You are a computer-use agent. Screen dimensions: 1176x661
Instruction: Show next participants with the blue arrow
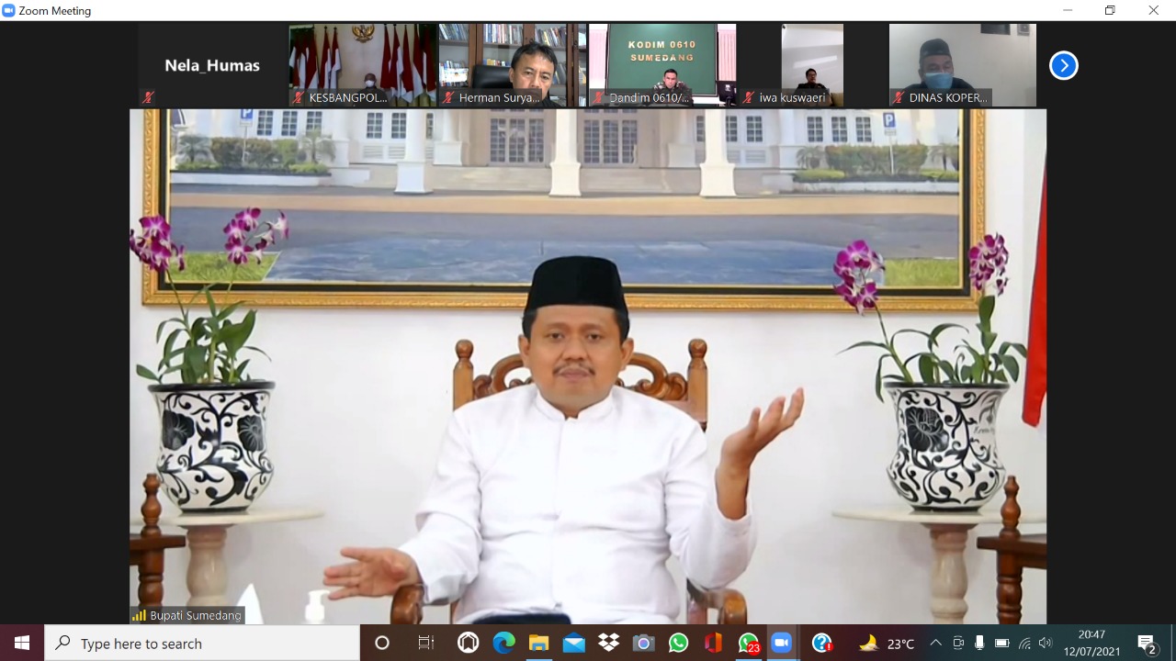[x=1063, y=65]
